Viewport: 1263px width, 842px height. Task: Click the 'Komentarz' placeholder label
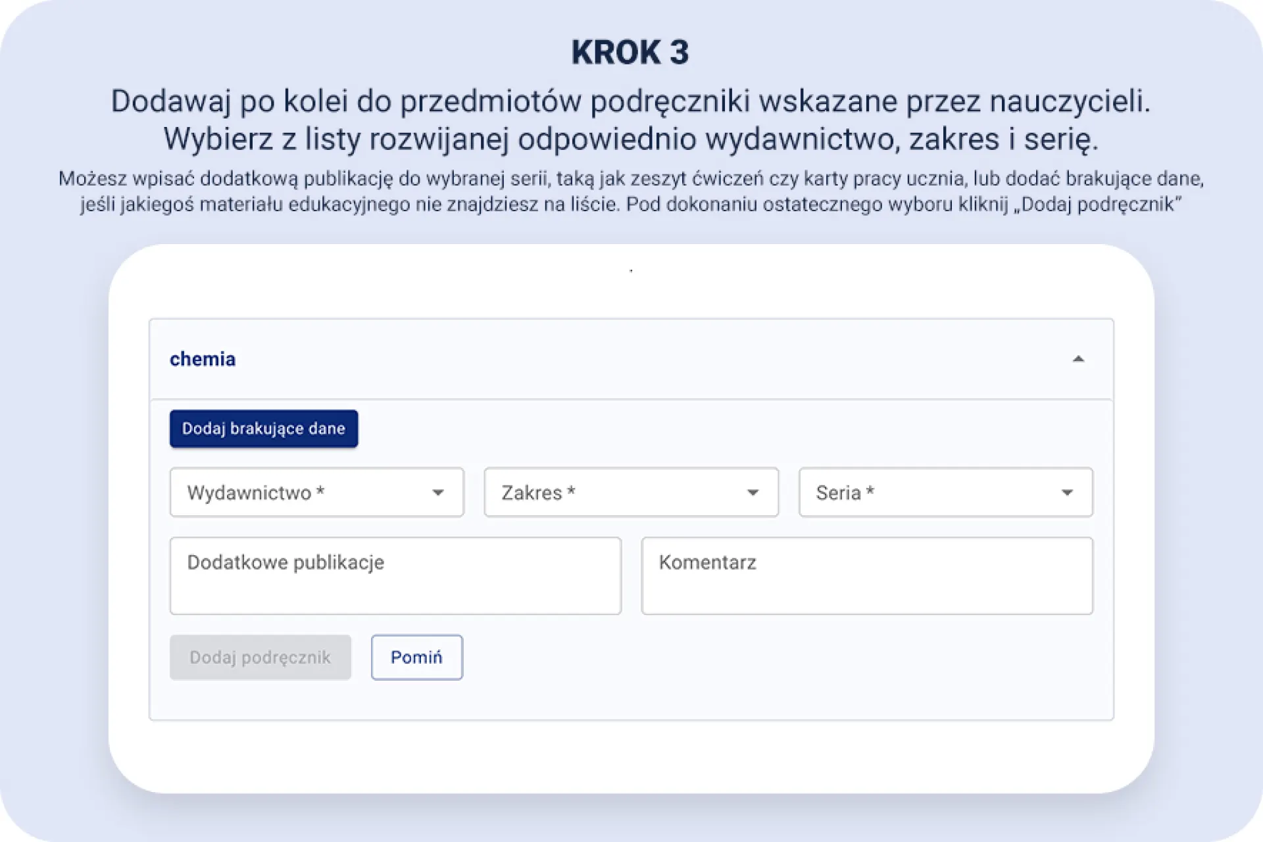pyautogui.click(x=708, y=562)
